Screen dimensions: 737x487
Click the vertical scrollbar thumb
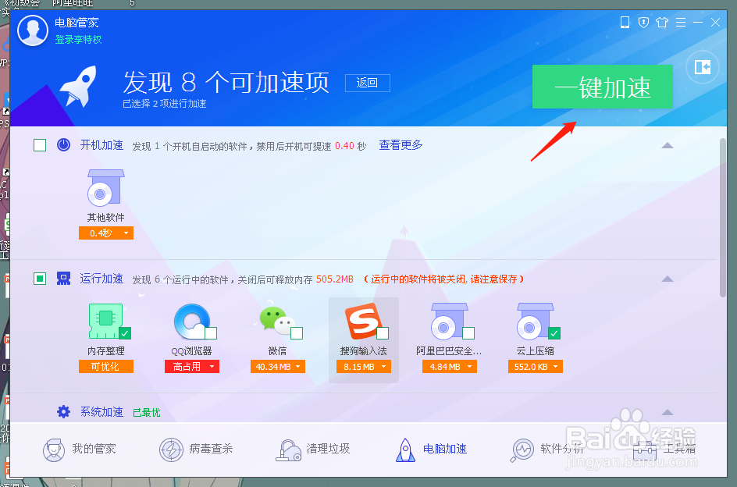point(723,217)
